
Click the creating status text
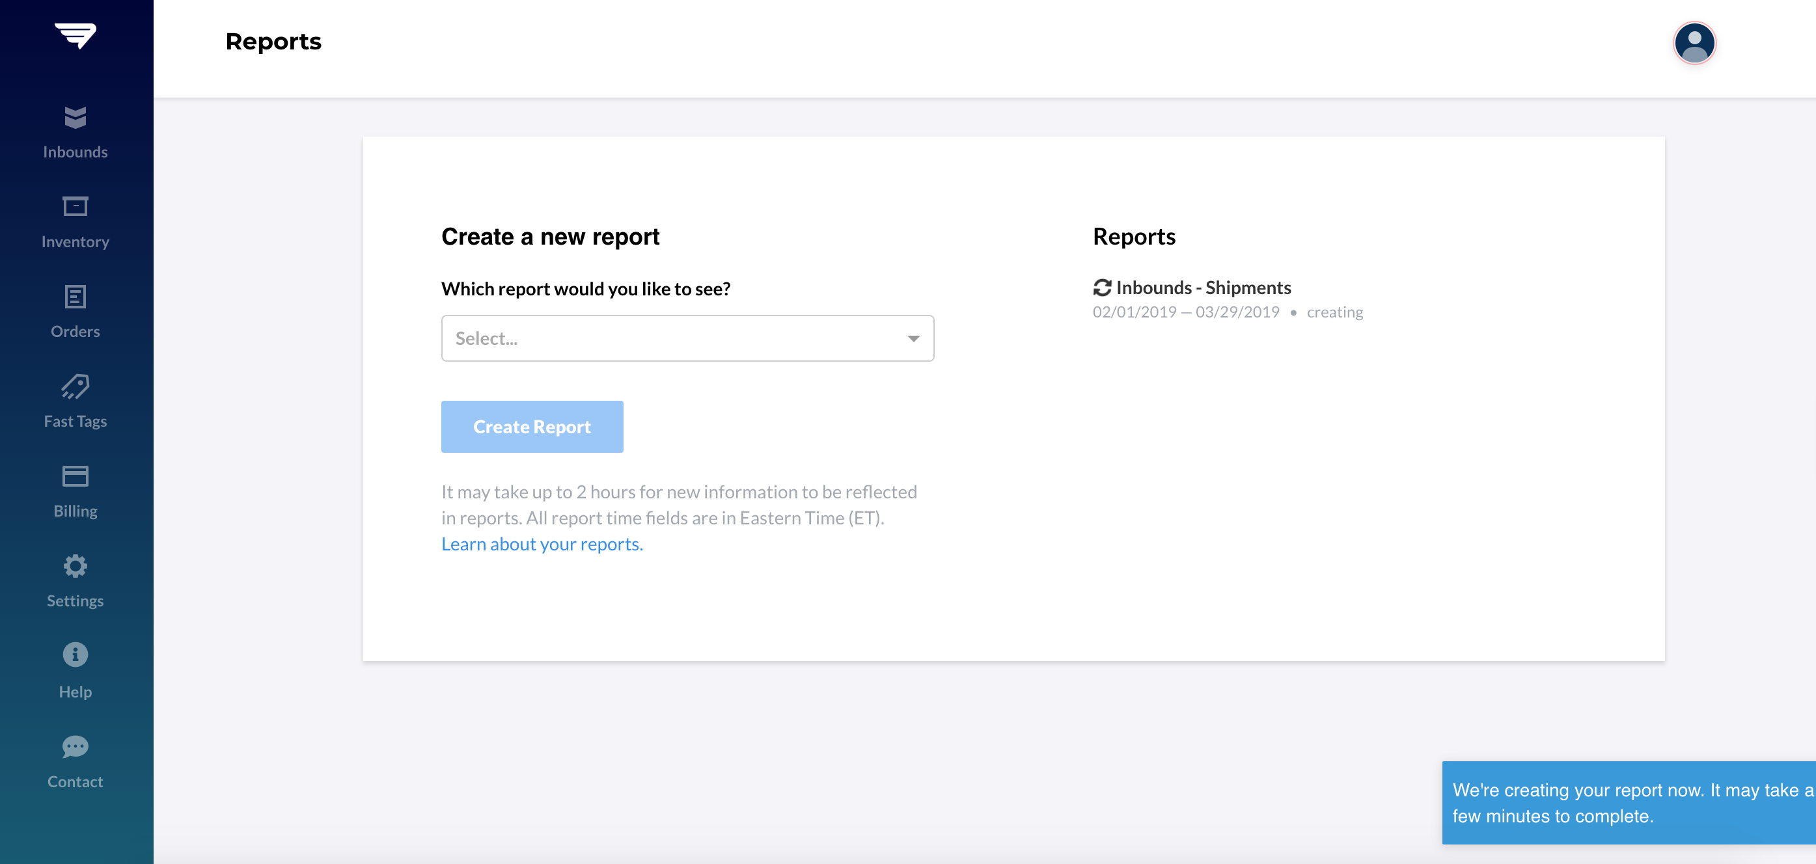click(1334, 312)
